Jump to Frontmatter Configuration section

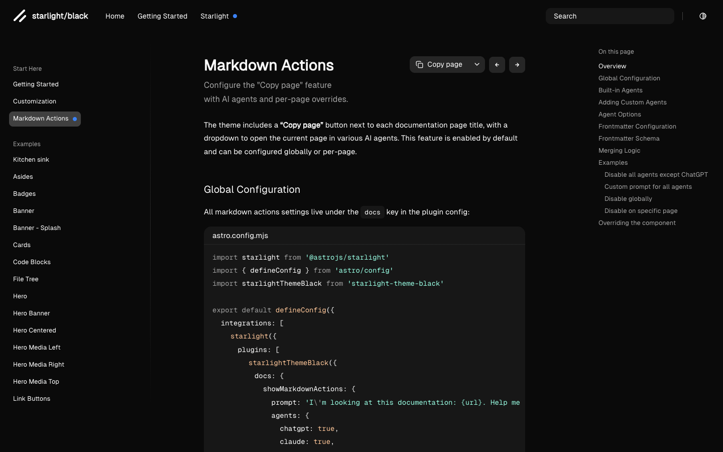pos(637,127)
